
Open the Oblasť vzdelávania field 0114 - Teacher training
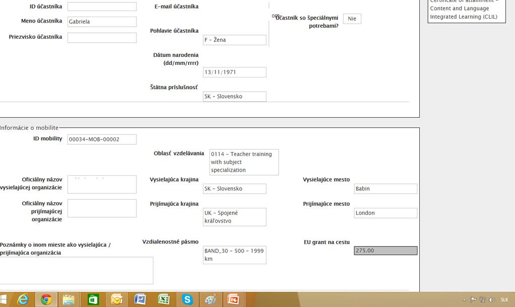(x=244, y=162)
